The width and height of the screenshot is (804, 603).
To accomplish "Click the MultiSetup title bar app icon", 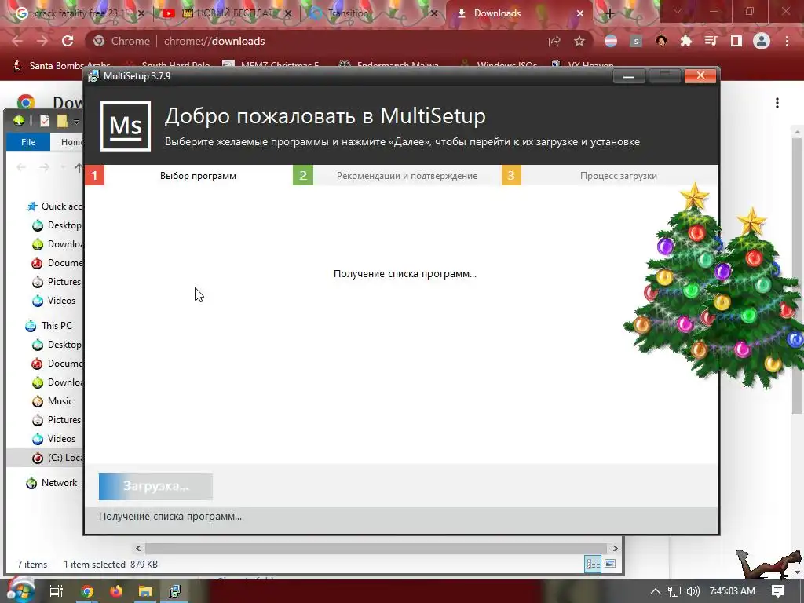I will 93,76.
